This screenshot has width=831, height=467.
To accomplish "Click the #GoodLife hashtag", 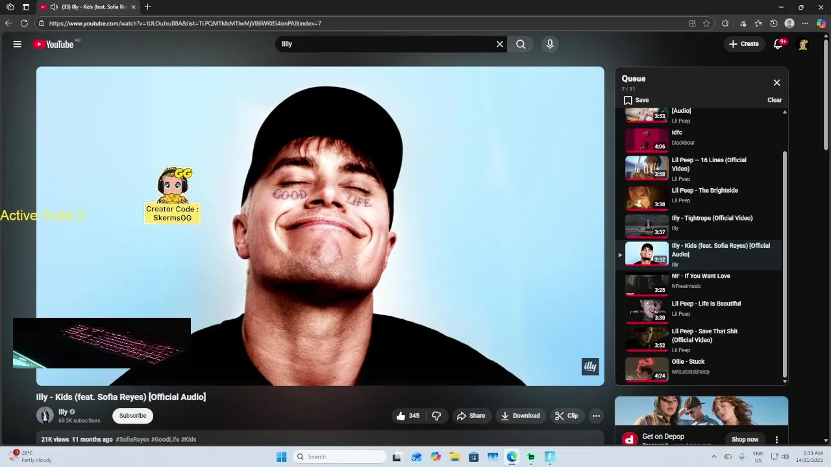I will pyautogui.click(x=165, y=439).
